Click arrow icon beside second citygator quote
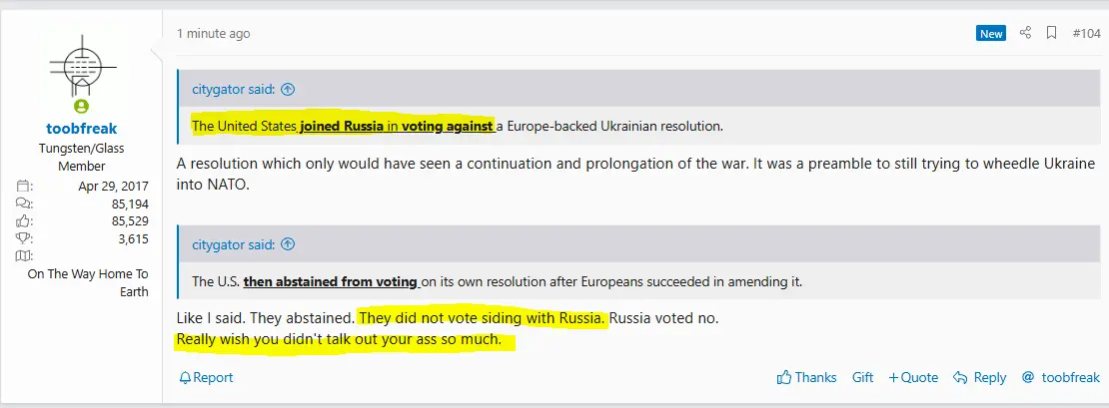The height and width of the screenshot is (408, 1109). click(288, 244)
